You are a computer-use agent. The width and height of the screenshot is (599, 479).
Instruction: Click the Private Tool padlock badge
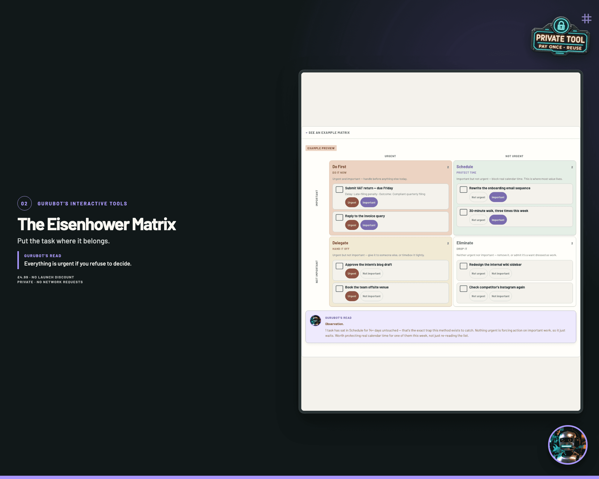[x=560, y=37]
